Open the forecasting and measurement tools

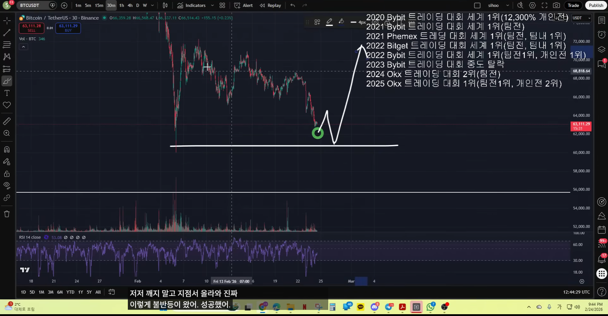7,69
